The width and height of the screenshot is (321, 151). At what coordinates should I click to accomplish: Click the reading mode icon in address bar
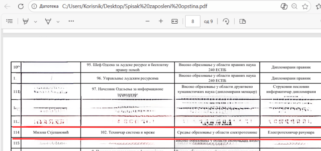pyautogui.click(x=284, y=6)
